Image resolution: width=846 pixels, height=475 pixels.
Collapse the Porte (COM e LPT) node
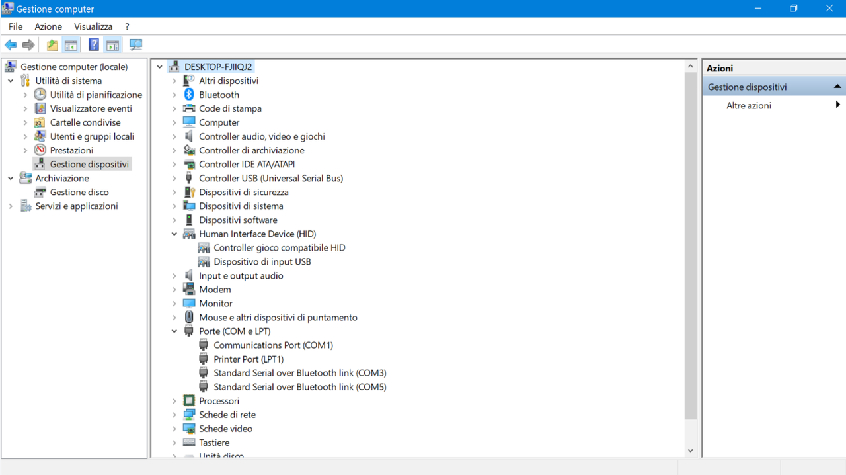click(x=174, y=331)
